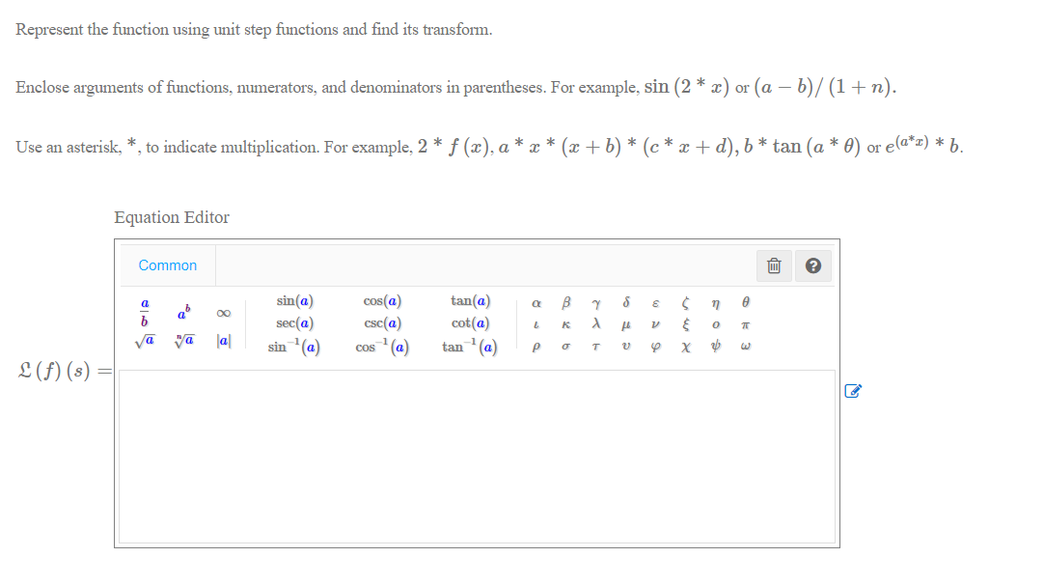The image size is (1044, 585).
Task: Insert the fraction a/b template
Action: coord(143,312)
